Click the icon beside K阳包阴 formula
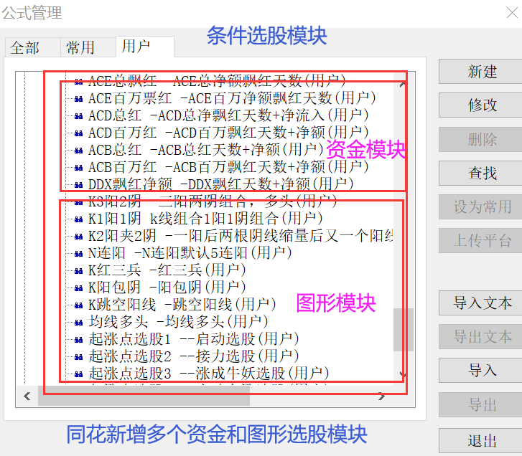The height and width of the screenshot is (456, 522). click(78, 288)
